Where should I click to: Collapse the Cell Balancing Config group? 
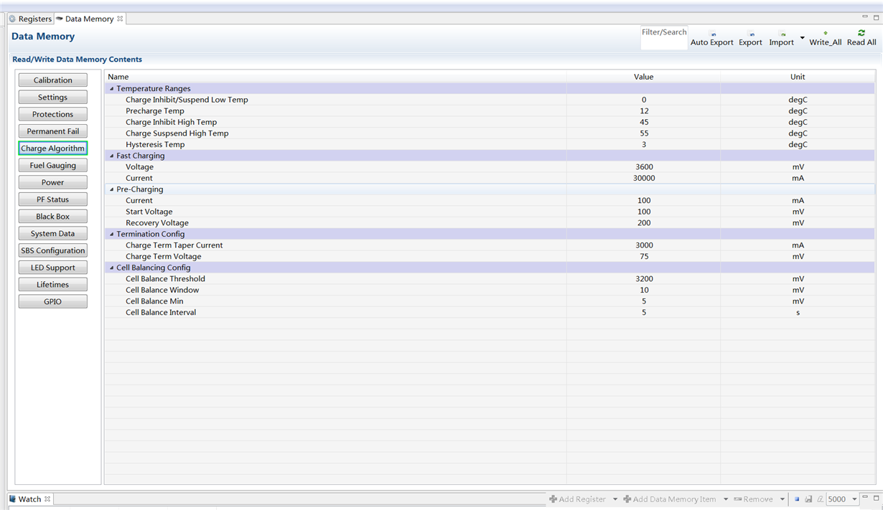[111, 268]
